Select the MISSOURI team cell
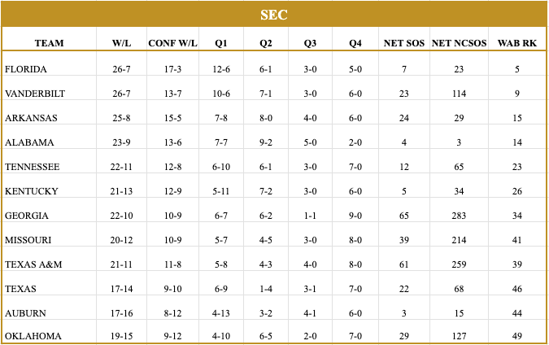The width and height of the screenshot is (549, 345). tap(29, 240)
